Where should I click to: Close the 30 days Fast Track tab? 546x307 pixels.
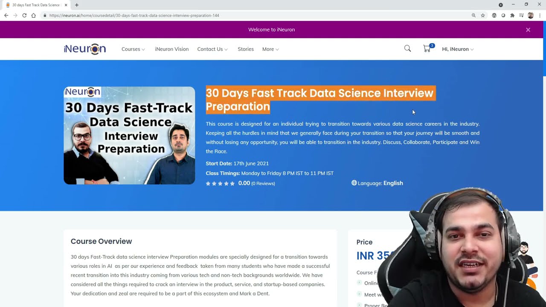coord(66,5)
